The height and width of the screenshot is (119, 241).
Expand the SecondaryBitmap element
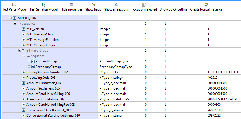[x=29, y=67]
